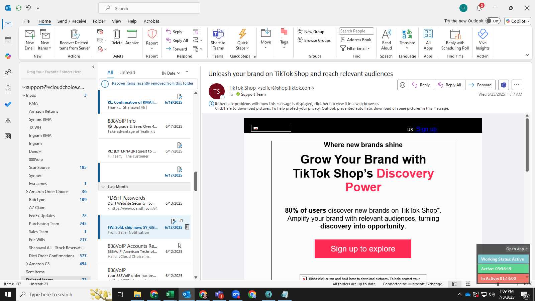Switch to Reading view in status bar
Screen dimensions: 535x301
(468, 284)
